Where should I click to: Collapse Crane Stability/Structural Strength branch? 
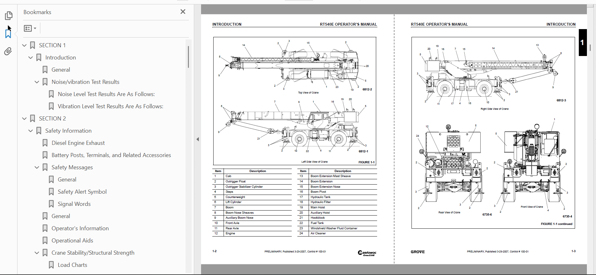pos(37,253)
